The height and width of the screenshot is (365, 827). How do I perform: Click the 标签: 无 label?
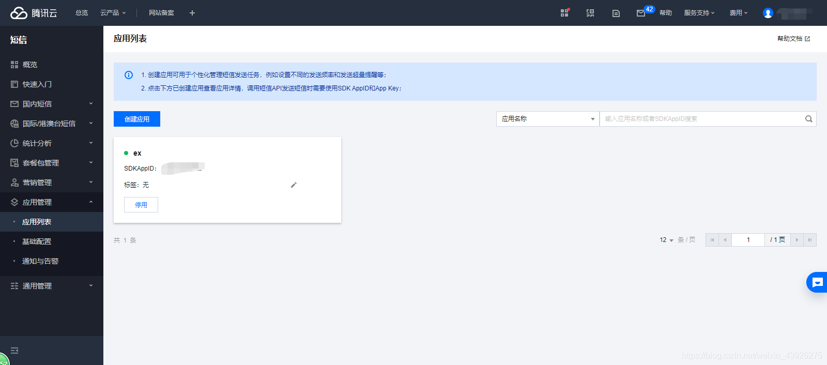click(x=136, y=185)
